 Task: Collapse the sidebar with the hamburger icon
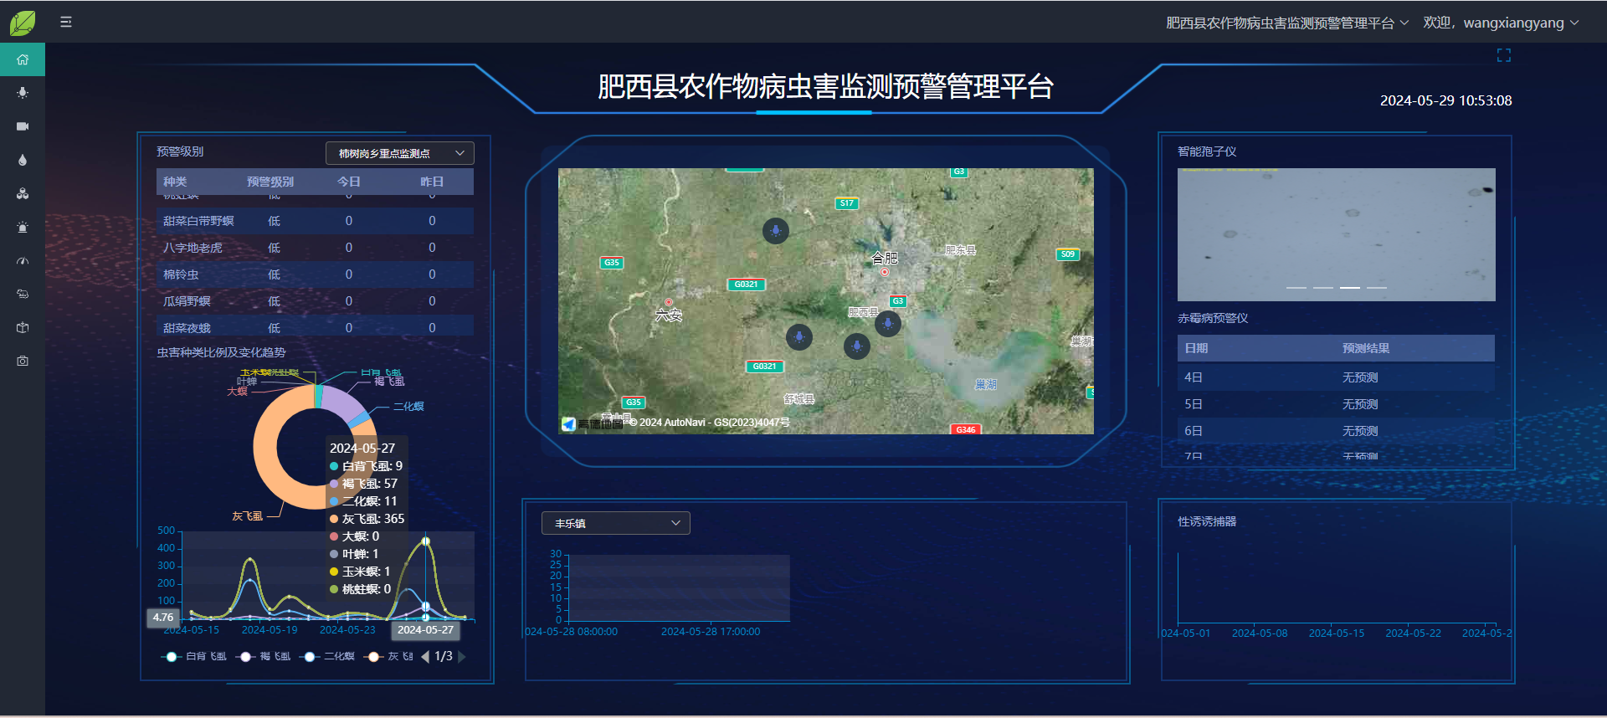pos(66,23)
